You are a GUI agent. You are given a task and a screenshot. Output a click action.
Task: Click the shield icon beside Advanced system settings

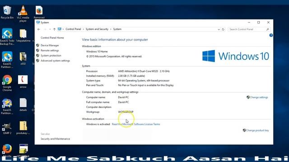tap(37, 61)
